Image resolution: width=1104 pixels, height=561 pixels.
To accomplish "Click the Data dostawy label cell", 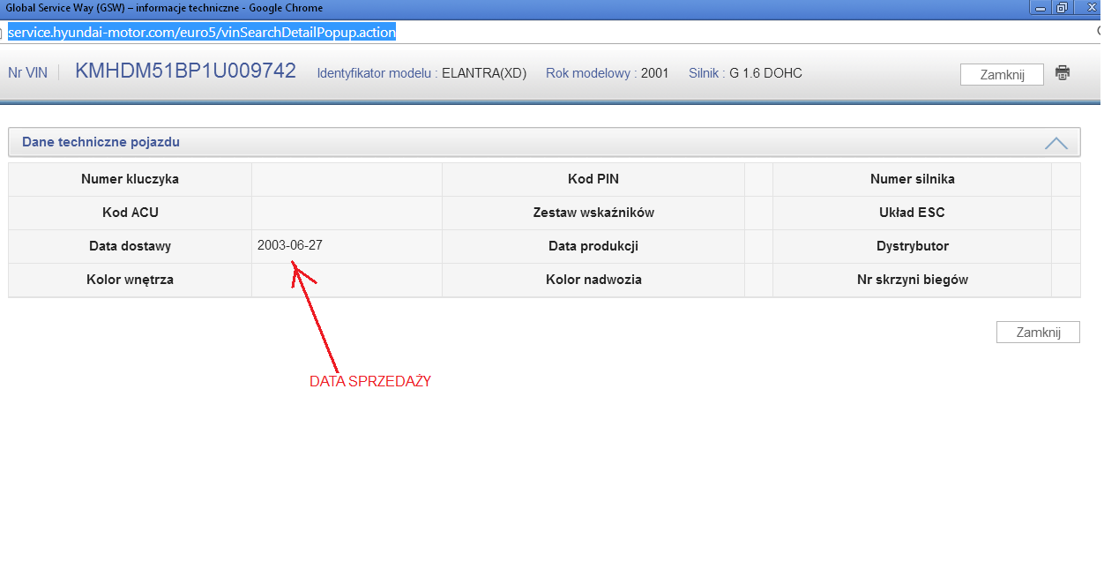I will (131, 246).
